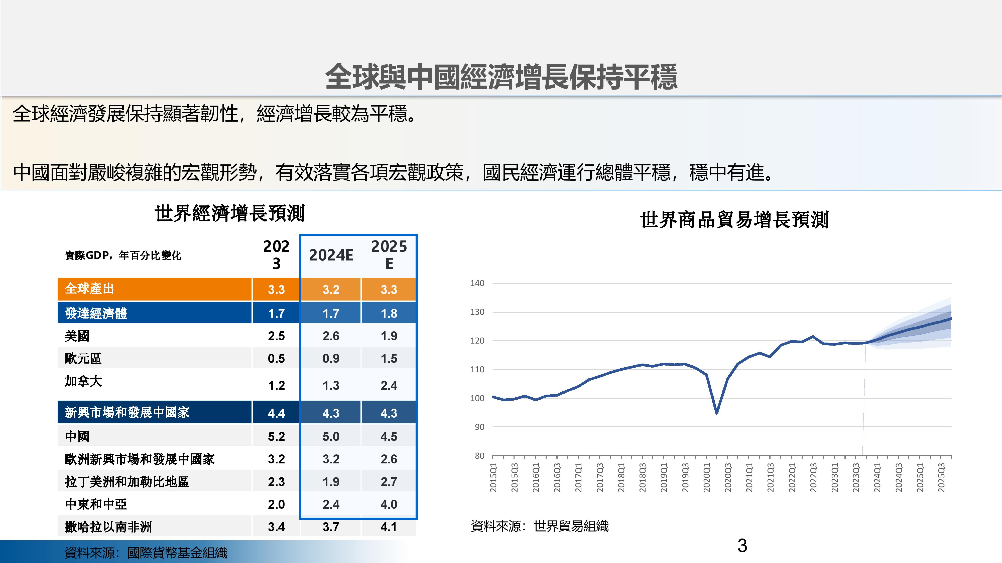Click the 2025E value 1.9 for 美國
1002x563 pixels.
click(x=389, y=336)
